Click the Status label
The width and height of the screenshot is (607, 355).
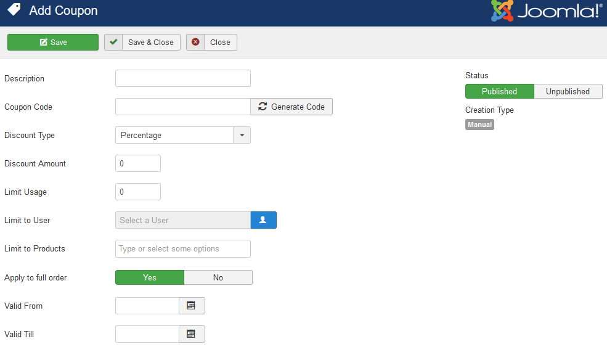477,75
